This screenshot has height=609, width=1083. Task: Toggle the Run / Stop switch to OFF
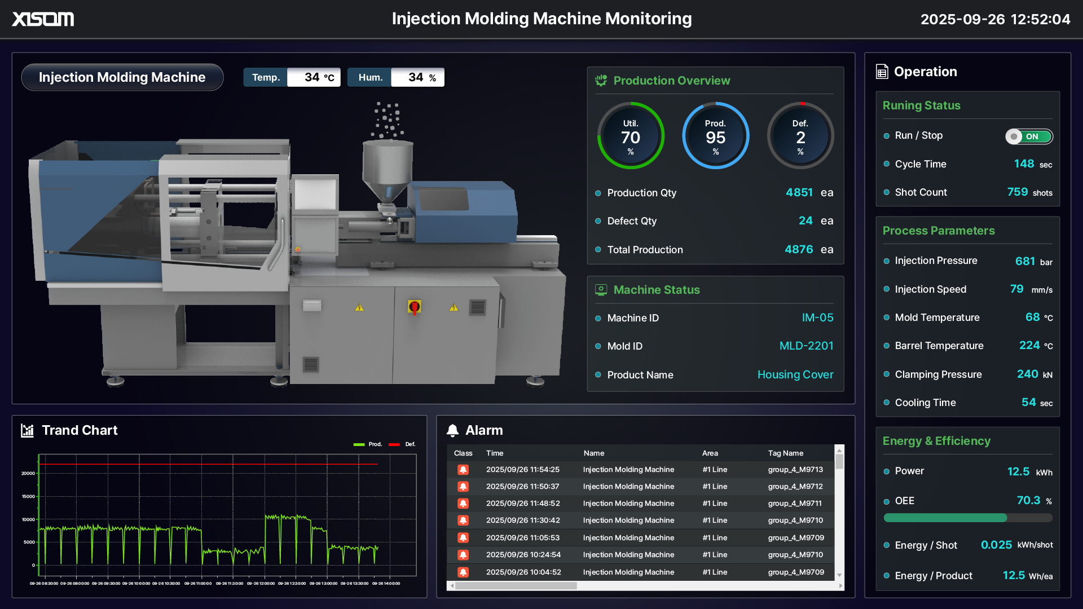[1029, 136]
